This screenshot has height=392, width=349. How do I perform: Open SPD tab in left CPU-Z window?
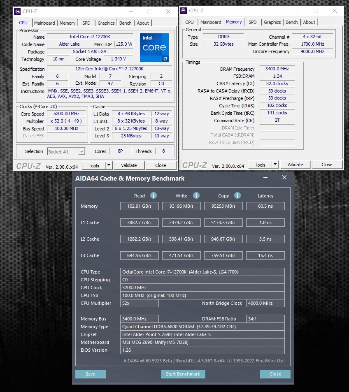point(86,23)
